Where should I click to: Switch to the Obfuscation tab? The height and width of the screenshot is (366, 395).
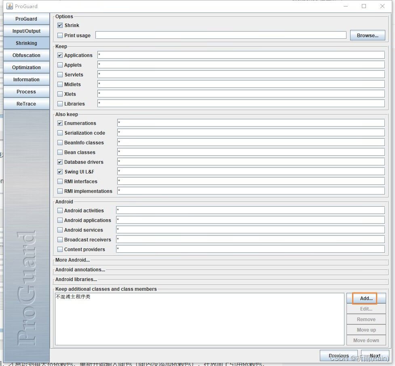pos(26,55)
